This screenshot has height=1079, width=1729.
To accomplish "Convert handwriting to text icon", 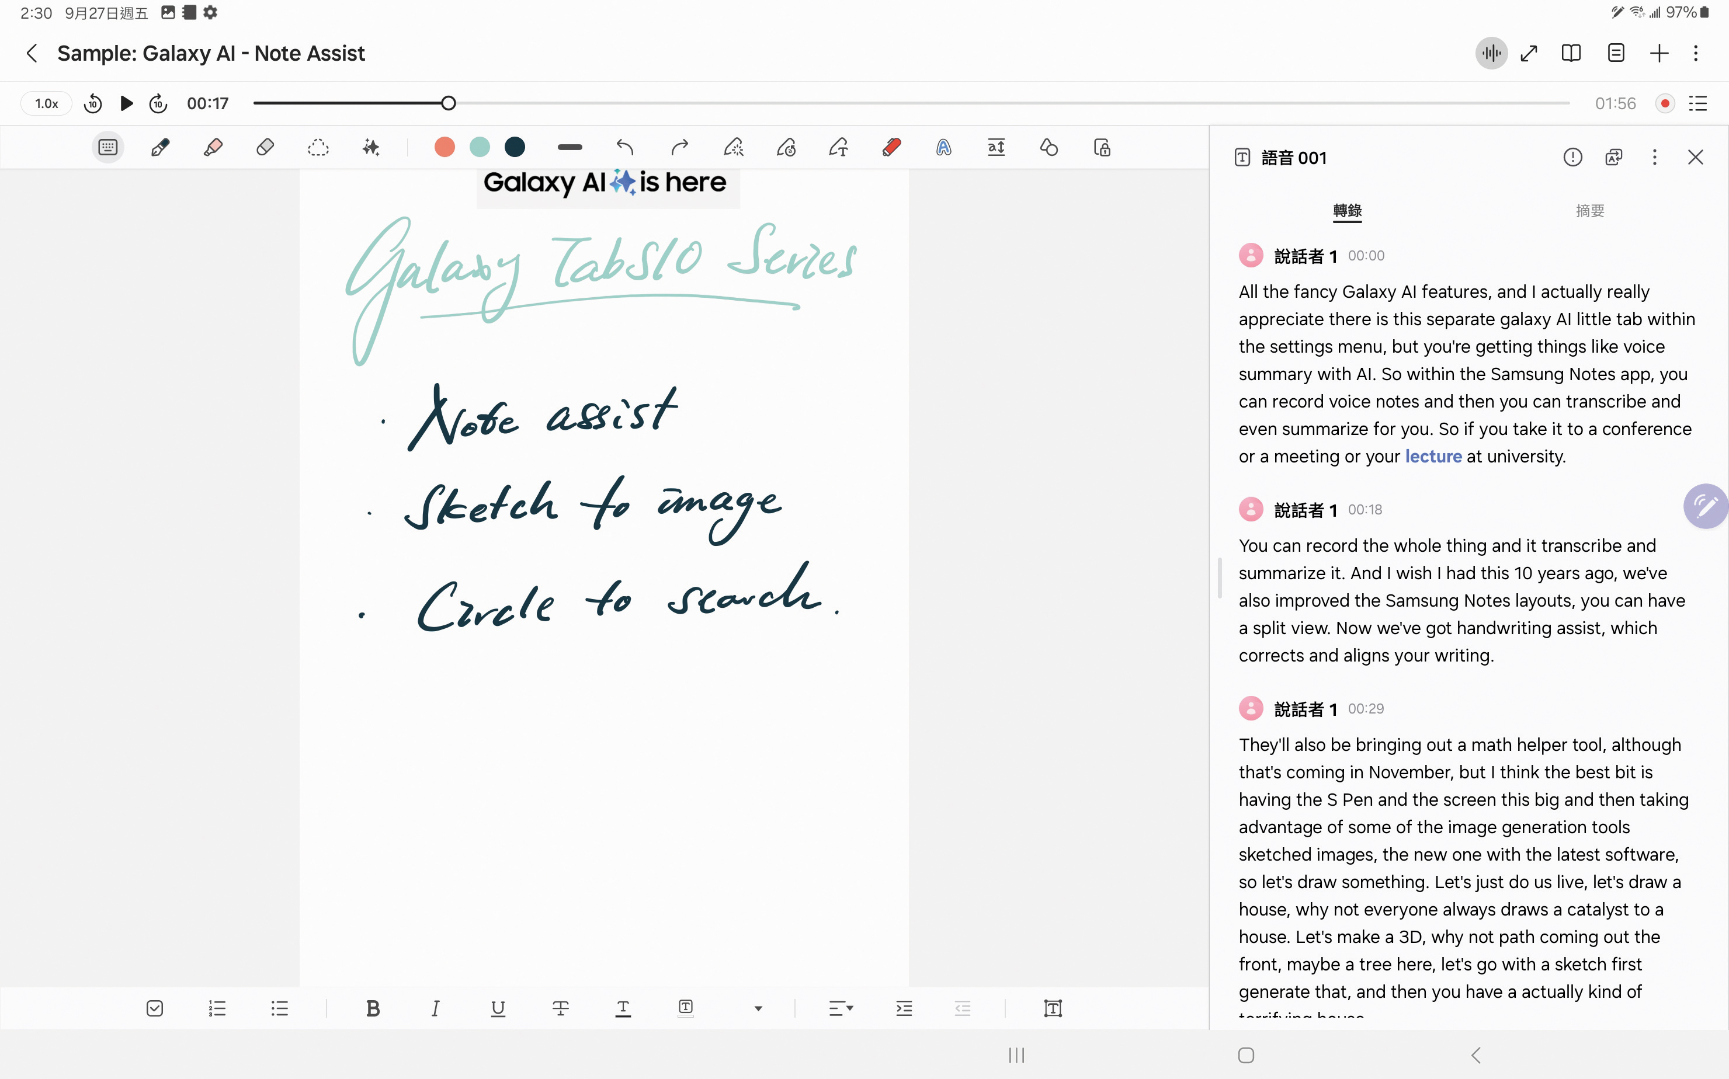I will coord(839,148).
